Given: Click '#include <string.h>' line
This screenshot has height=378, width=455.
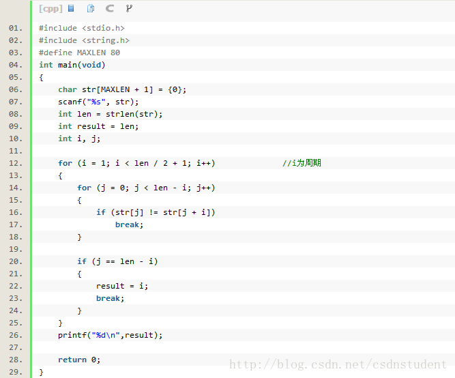Looking at the screenshot, I should [x=84, y=40].
